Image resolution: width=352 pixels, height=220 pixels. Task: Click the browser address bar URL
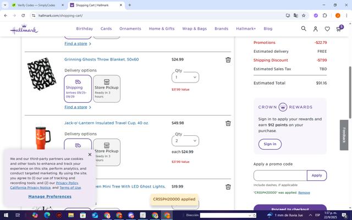coord(61,15)
